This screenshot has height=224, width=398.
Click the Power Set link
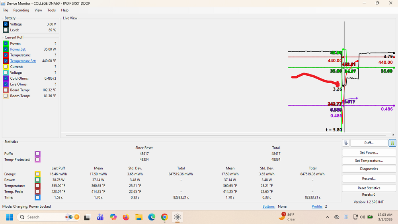tap(18, 49)
